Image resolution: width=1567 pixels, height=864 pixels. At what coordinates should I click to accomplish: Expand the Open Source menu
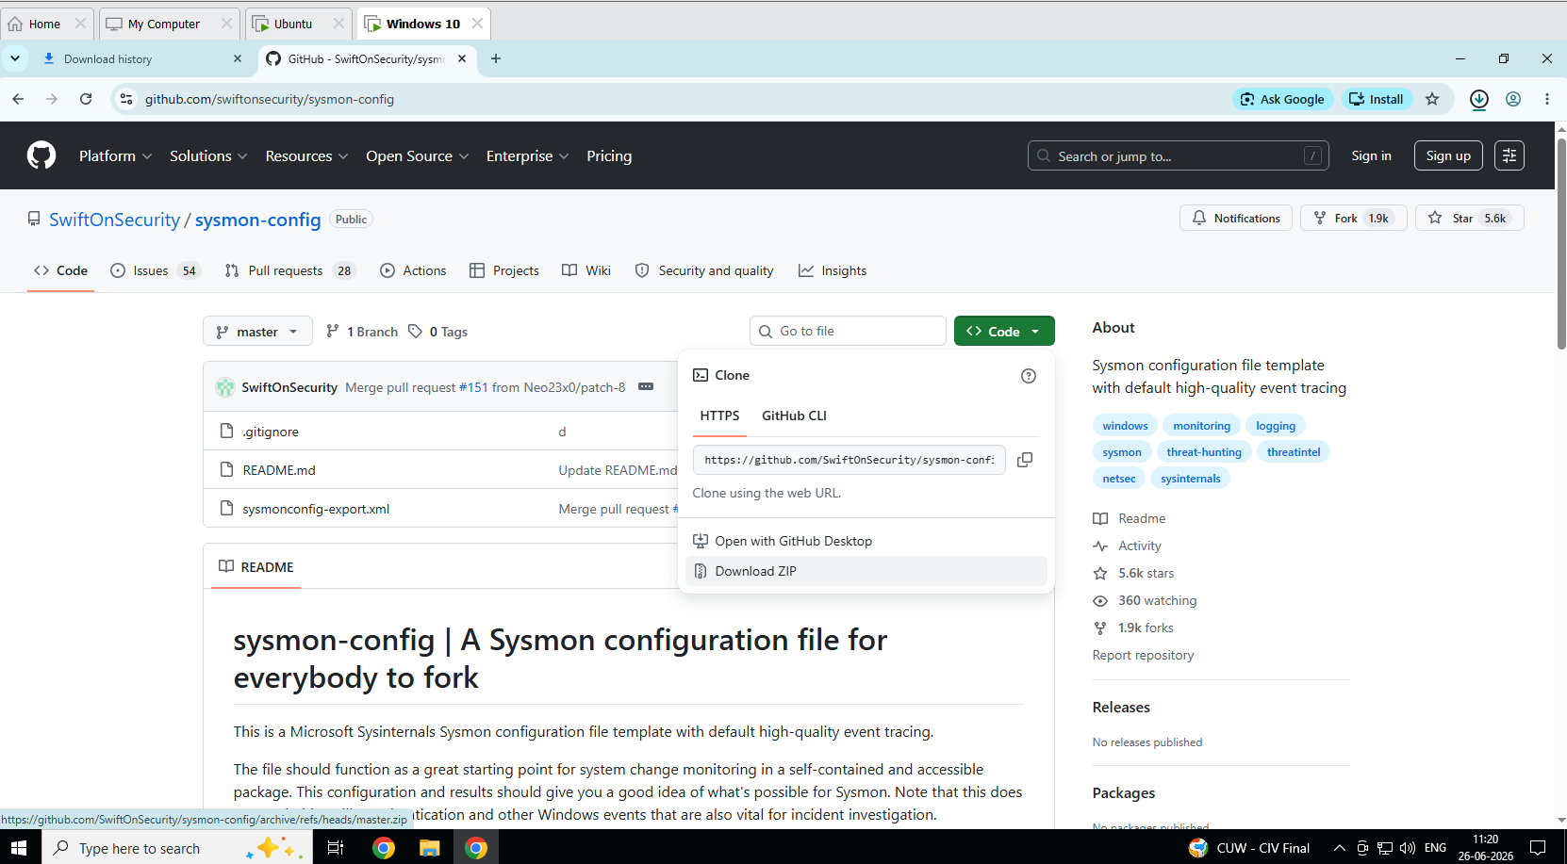[x=417, y=156]
